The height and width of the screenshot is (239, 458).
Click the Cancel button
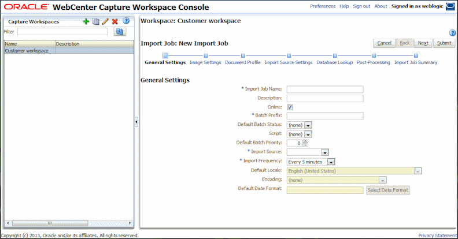pyautogui.click(x=384, y=43)
